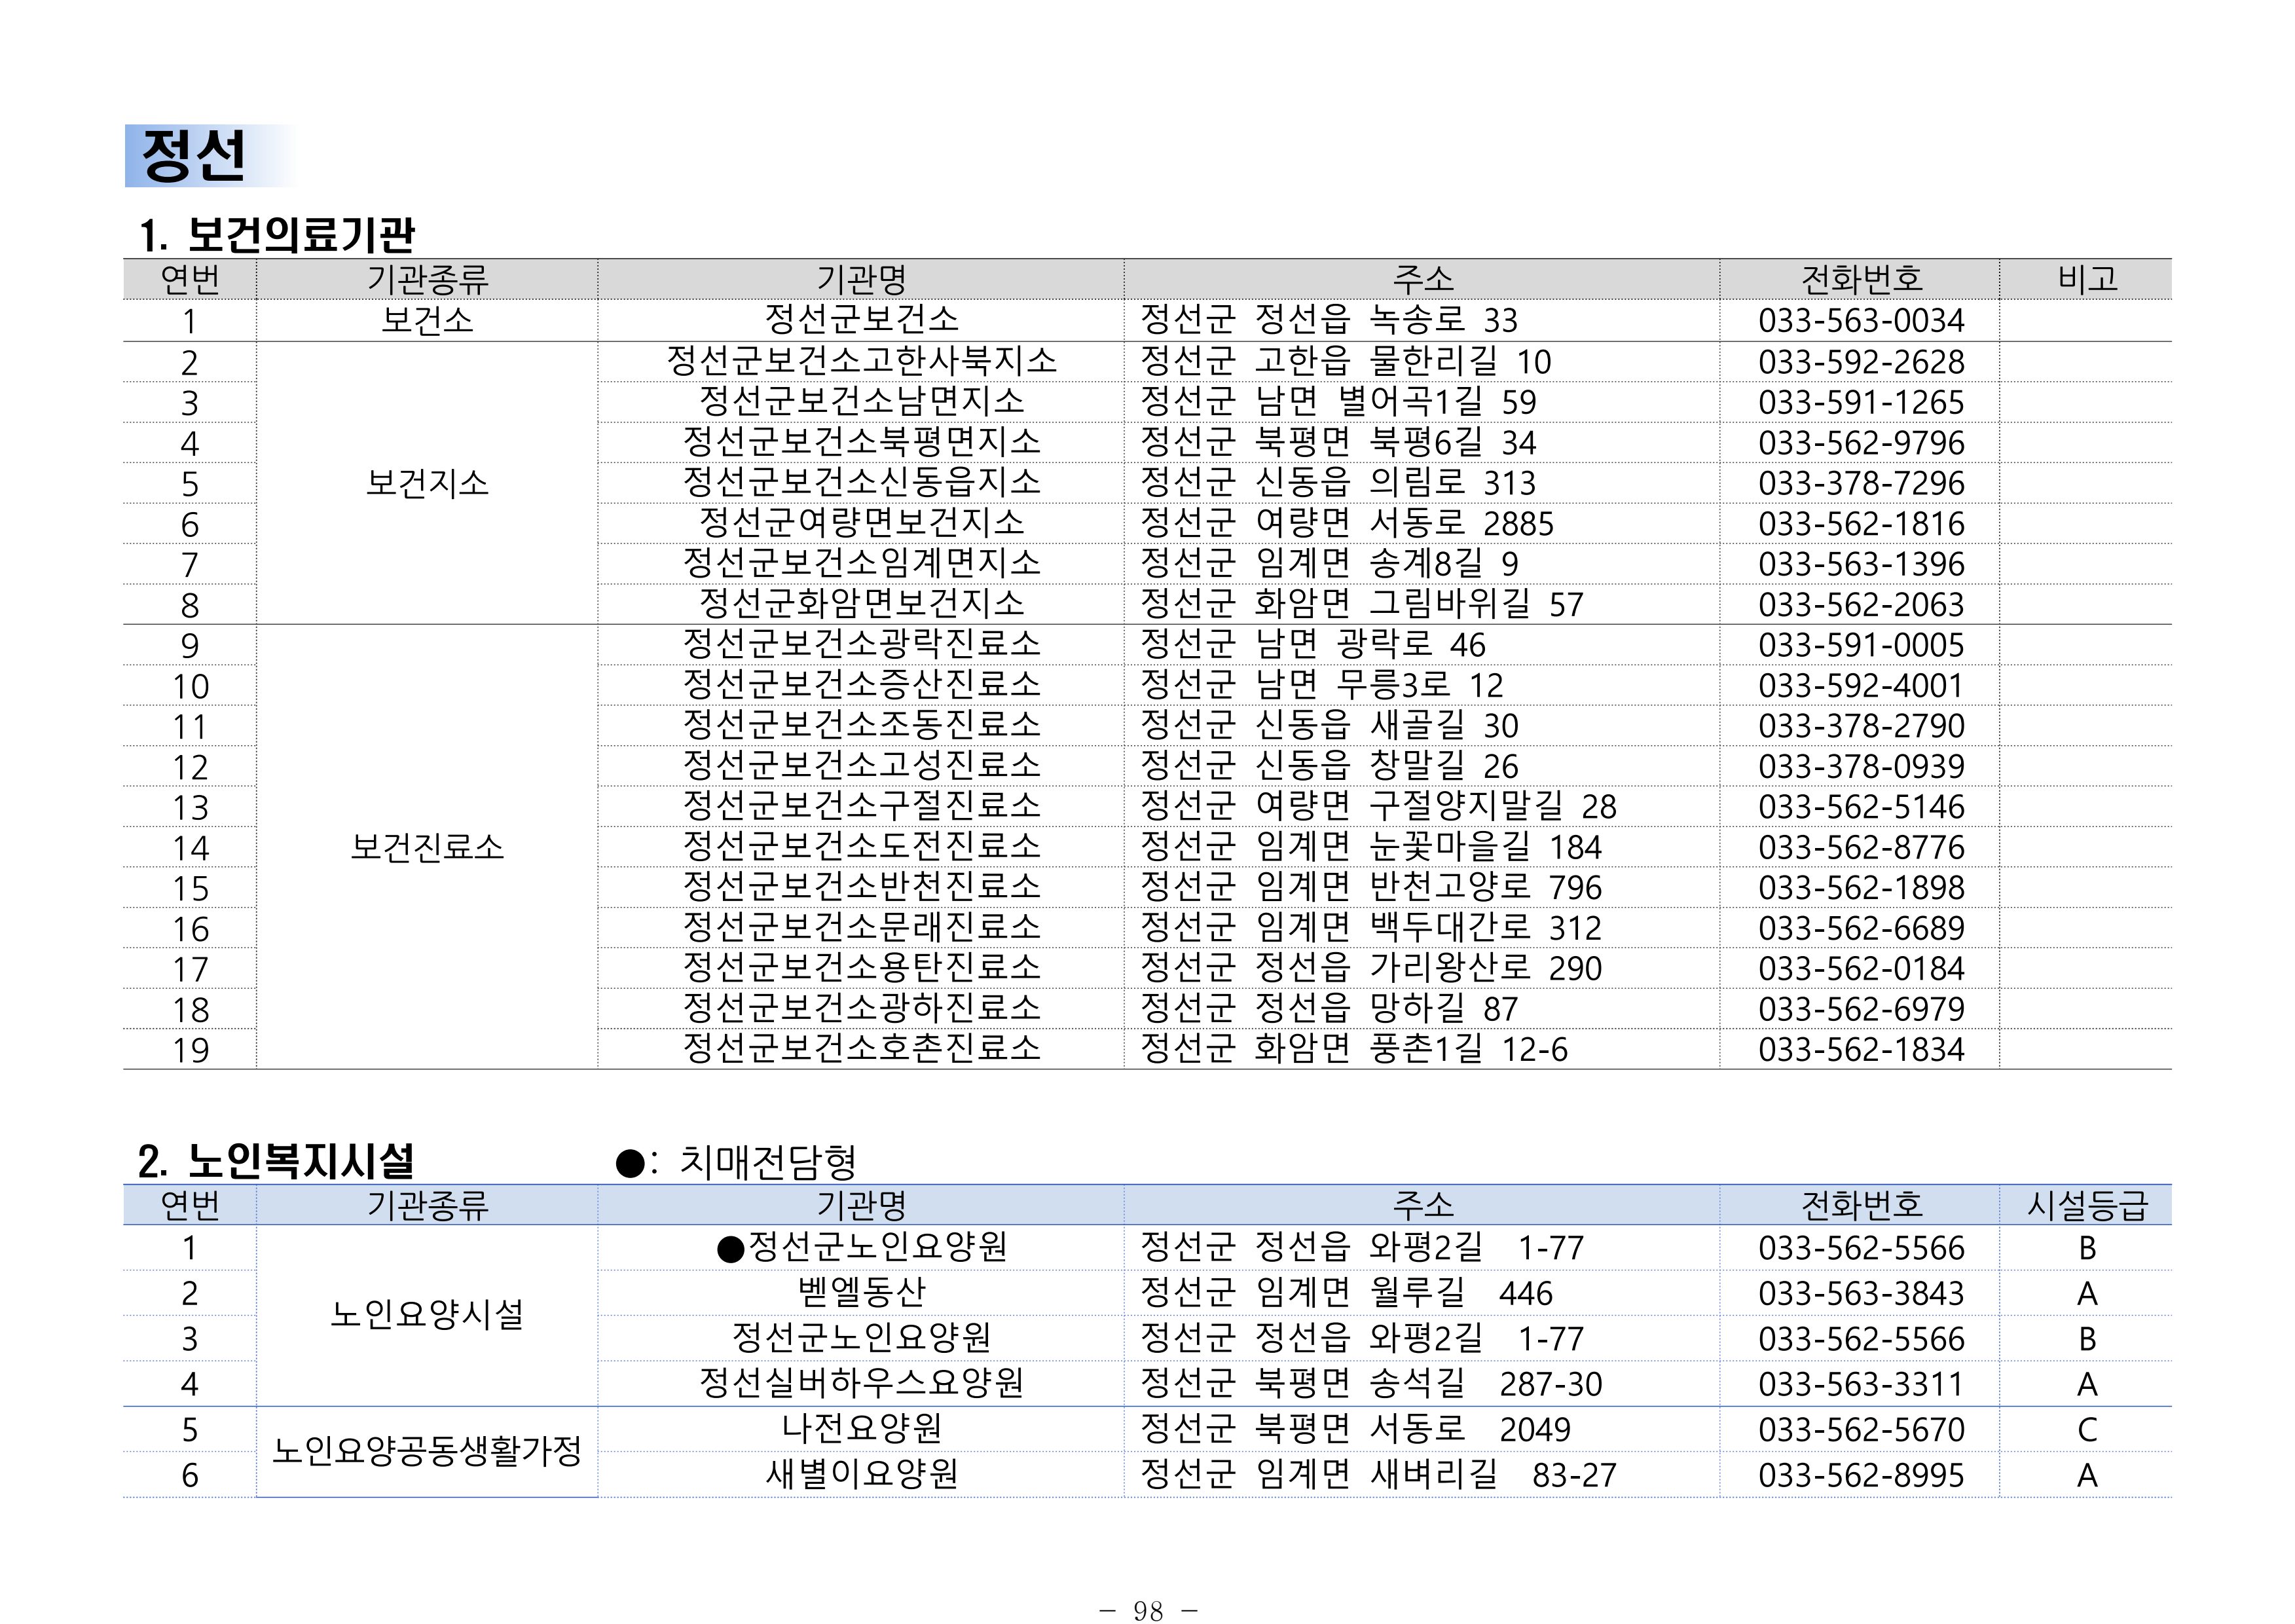The width and height of the screenshot is (2295, 1624).
Task: Select phone number 033-563-1396
Action: (x=1861, y=564)
